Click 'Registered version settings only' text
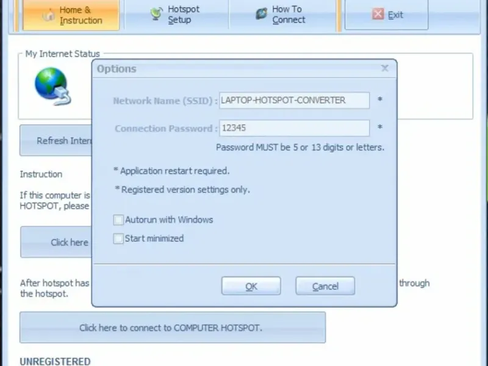Viewport: 488px width, 366px height. click(x=182, y=190)
